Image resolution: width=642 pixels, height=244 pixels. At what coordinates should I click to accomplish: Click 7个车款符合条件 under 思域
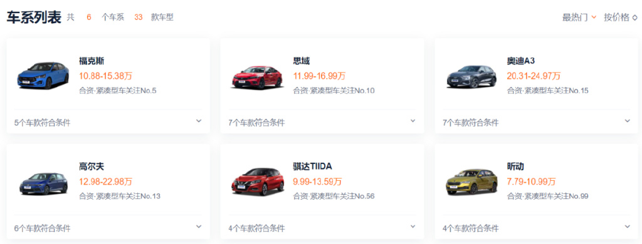click(x=256, y=123)
